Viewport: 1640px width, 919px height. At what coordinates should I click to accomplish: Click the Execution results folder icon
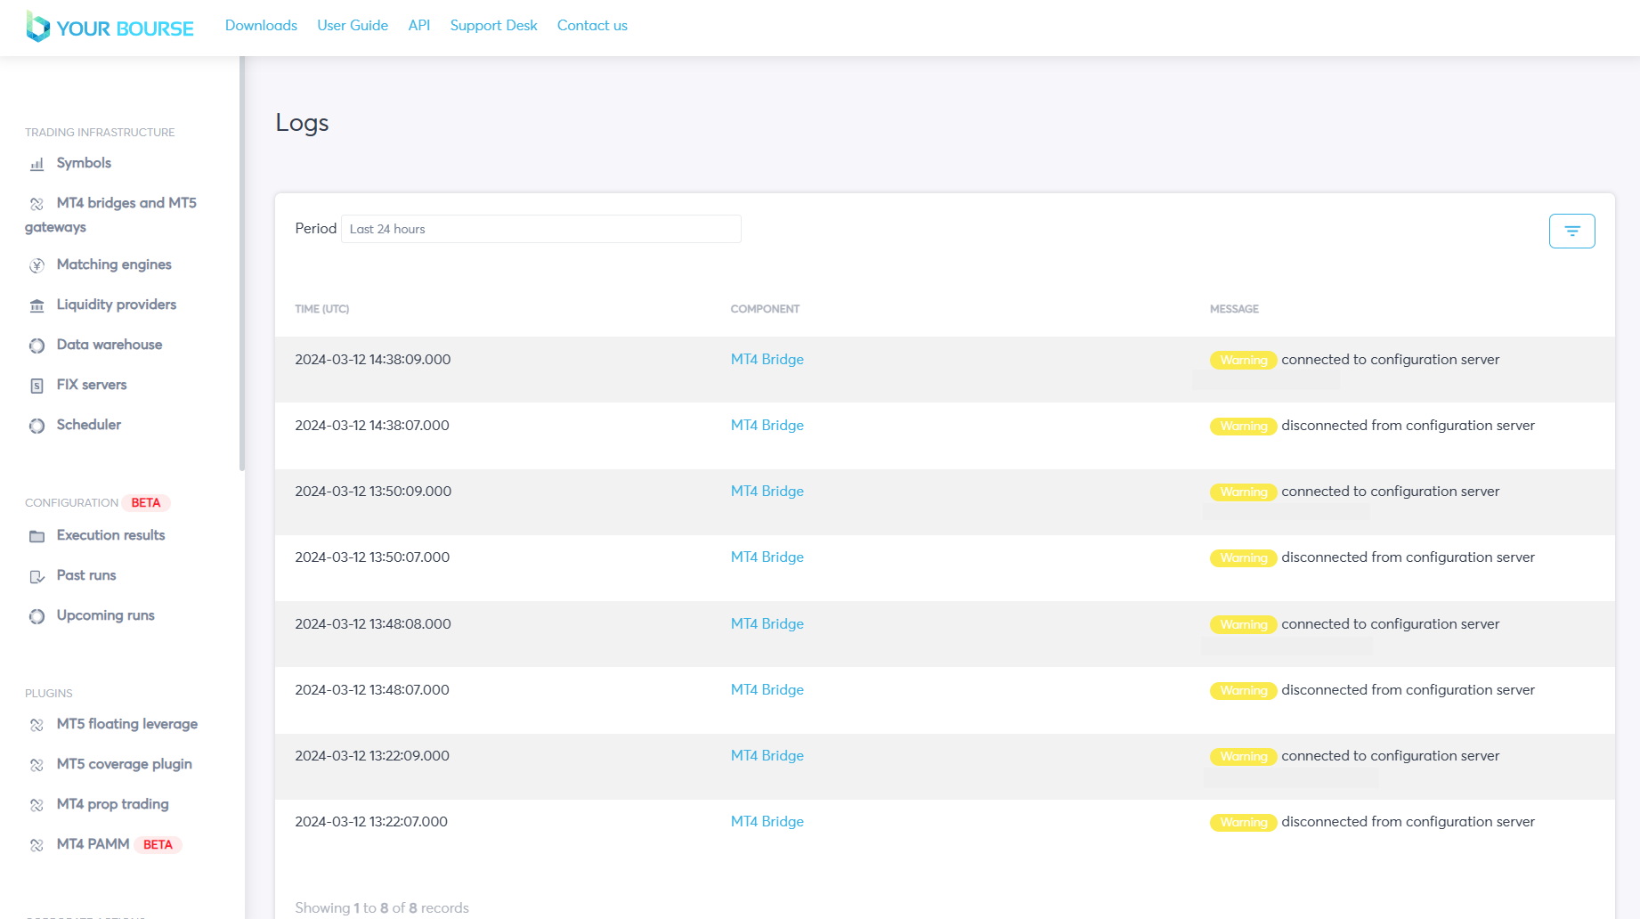tap(37, 536)
